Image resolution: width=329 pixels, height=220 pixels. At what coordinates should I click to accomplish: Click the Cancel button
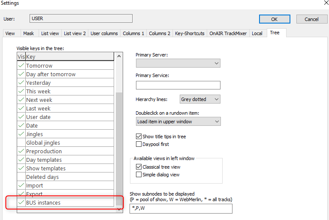tap(311, 19)
